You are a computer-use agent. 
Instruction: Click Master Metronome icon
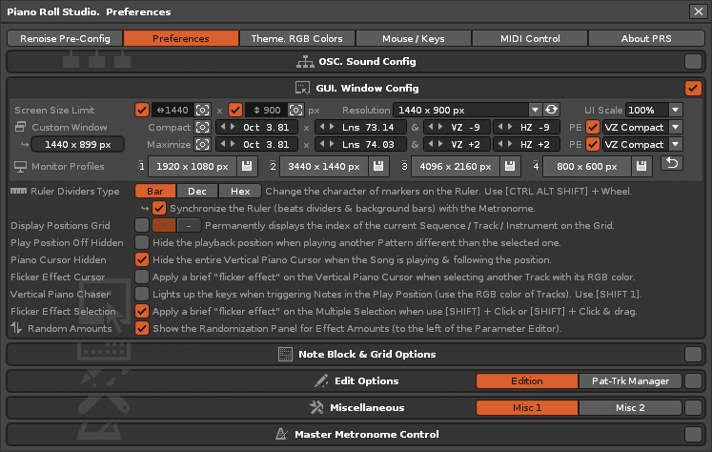coord(281,434)
